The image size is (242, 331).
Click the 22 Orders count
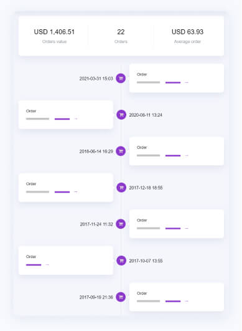tap(121, 32)
